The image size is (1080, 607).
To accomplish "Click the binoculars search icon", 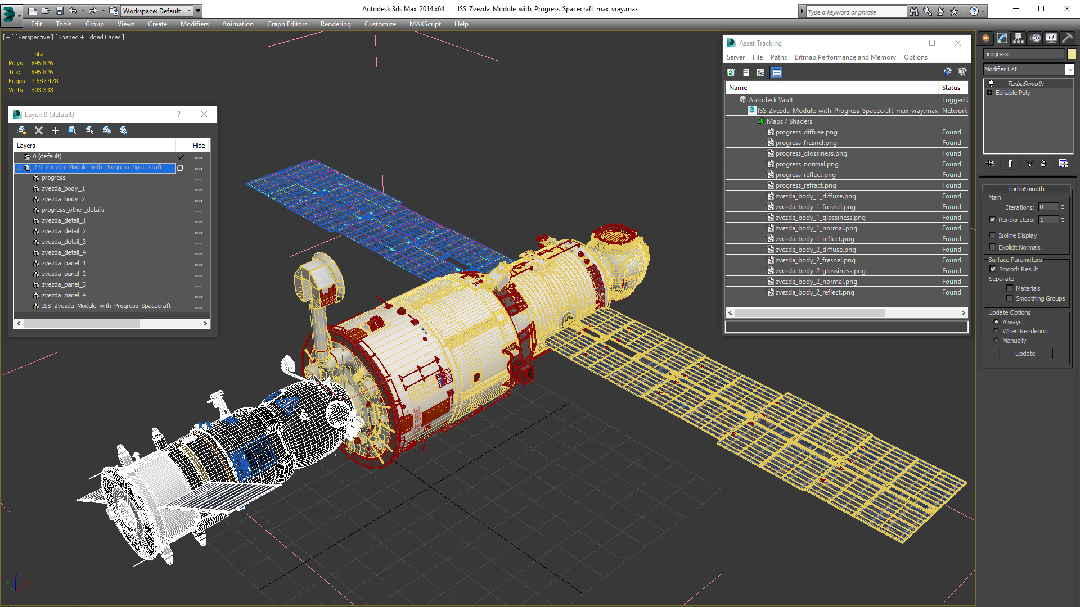I will pos(913,11).
